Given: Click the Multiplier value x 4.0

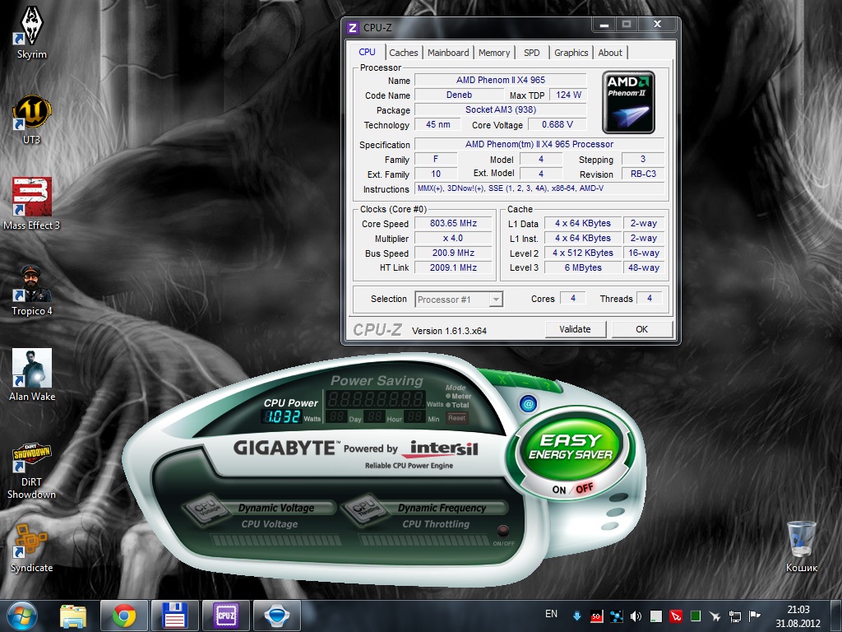Looking at the screenshot, I should [453, 238].
